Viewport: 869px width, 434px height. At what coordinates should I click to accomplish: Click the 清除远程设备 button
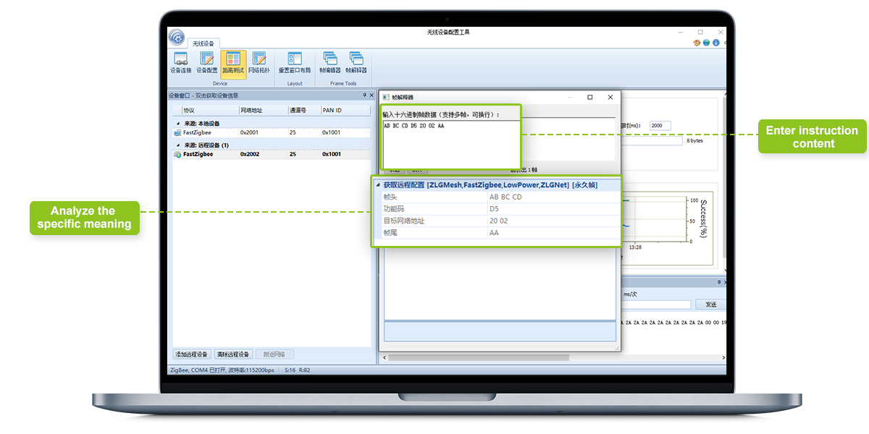pyautogui.click(x=233, y=354)
